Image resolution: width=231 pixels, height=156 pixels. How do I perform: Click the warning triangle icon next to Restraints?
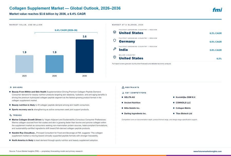pos(123,88)
